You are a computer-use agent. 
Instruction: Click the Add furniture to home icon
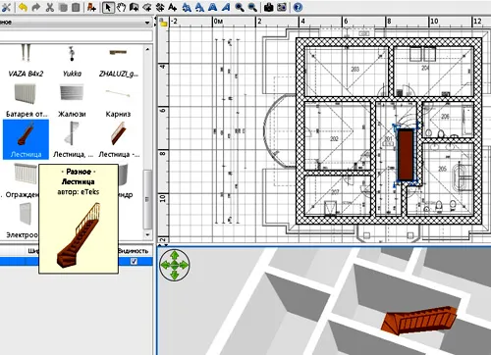[x=91, y=7]
